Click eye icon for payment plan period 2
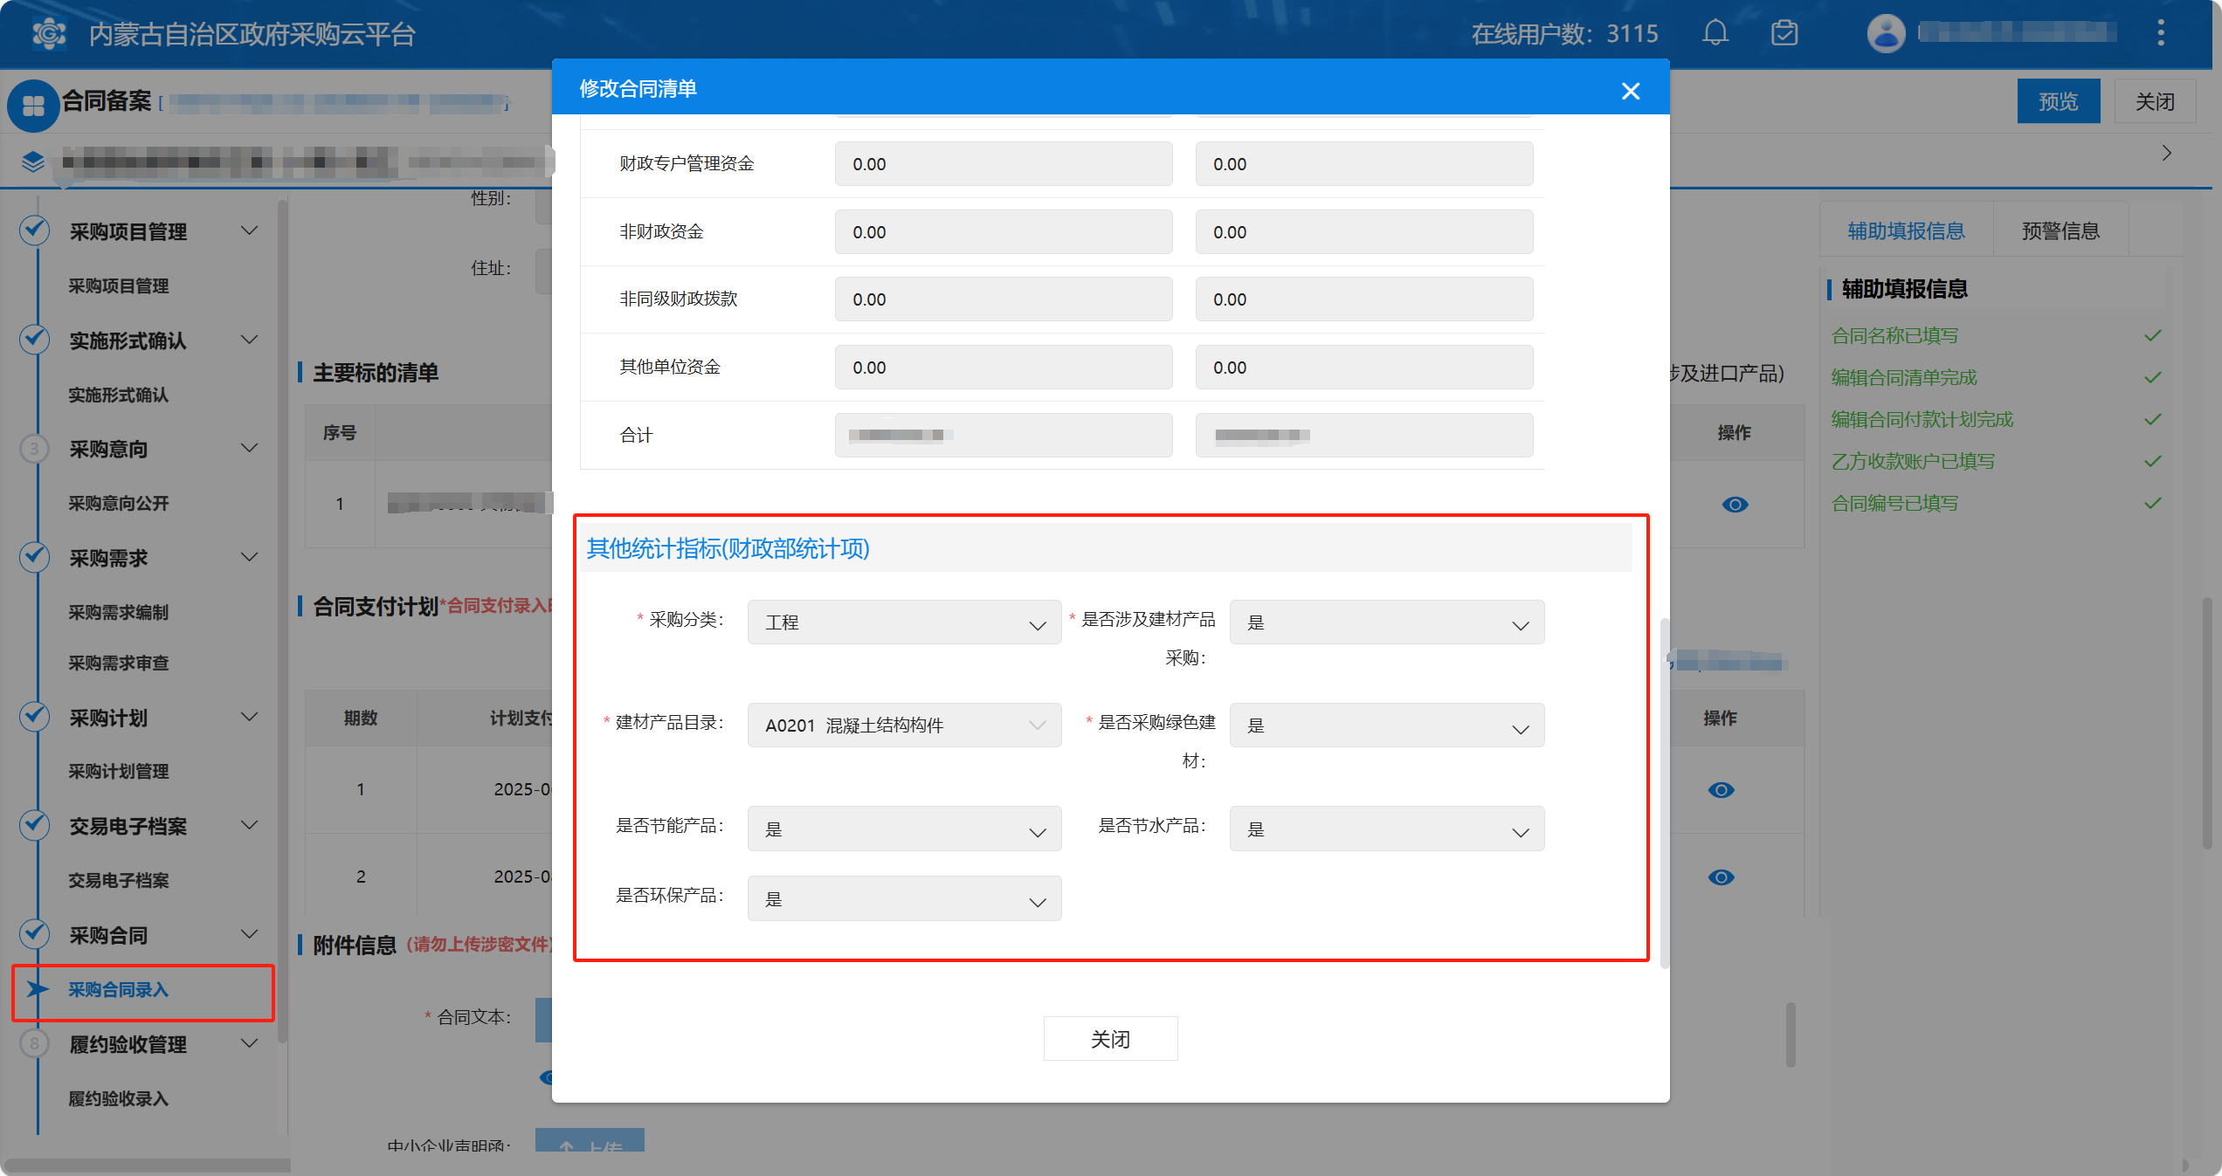 click(x=1721, y=877)
